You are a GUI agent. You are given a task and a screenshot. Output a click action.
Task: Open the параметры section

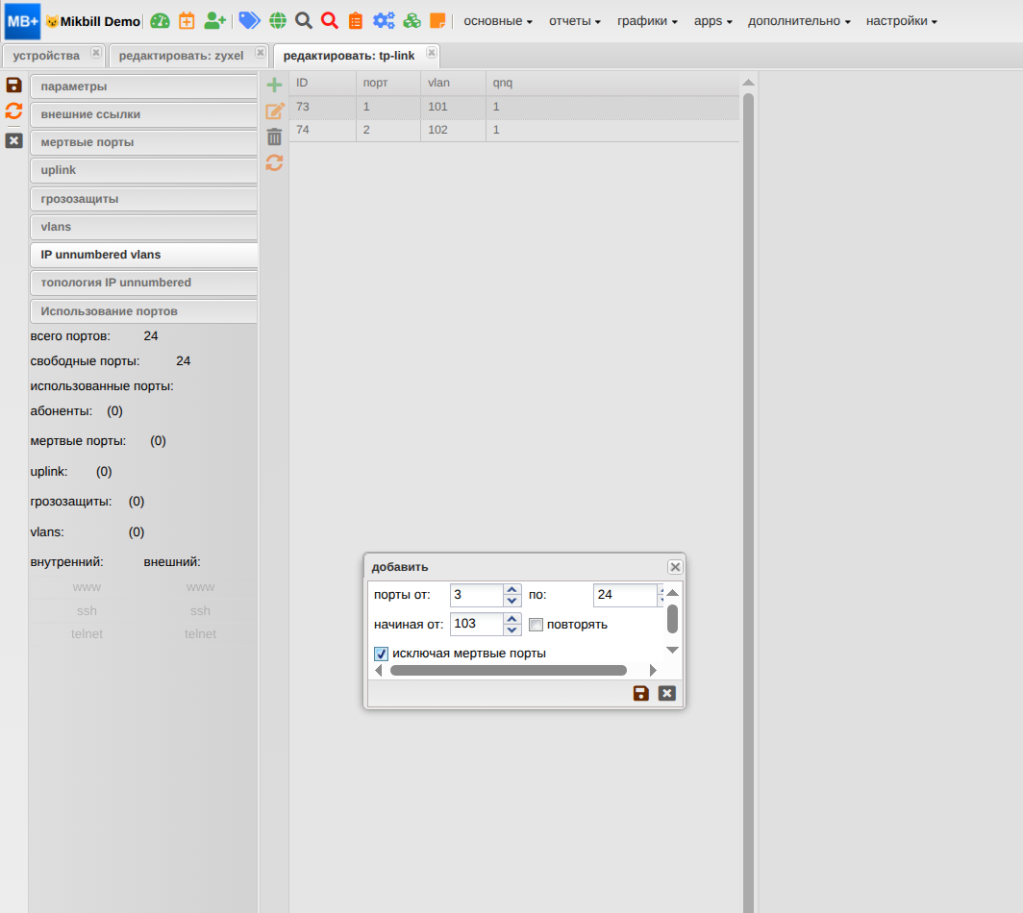pos(144,86)
